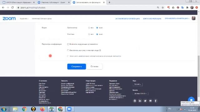200x112 pixels.
Task: Click the taskbar clock
Action: coord(192,109)
